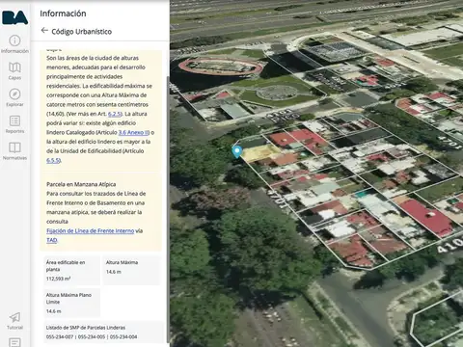Go back with the Código Urbanístico arrow
This screenshot has height=347, width=463.
44,31
